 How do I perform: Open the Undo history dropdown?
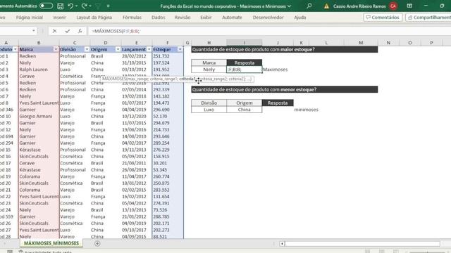pyautogui.click(x=77, y=6)
